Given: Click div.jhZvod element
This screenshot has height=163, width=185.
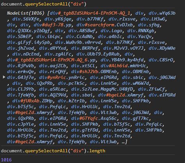Looking at the screenshot, I should 20,48.
